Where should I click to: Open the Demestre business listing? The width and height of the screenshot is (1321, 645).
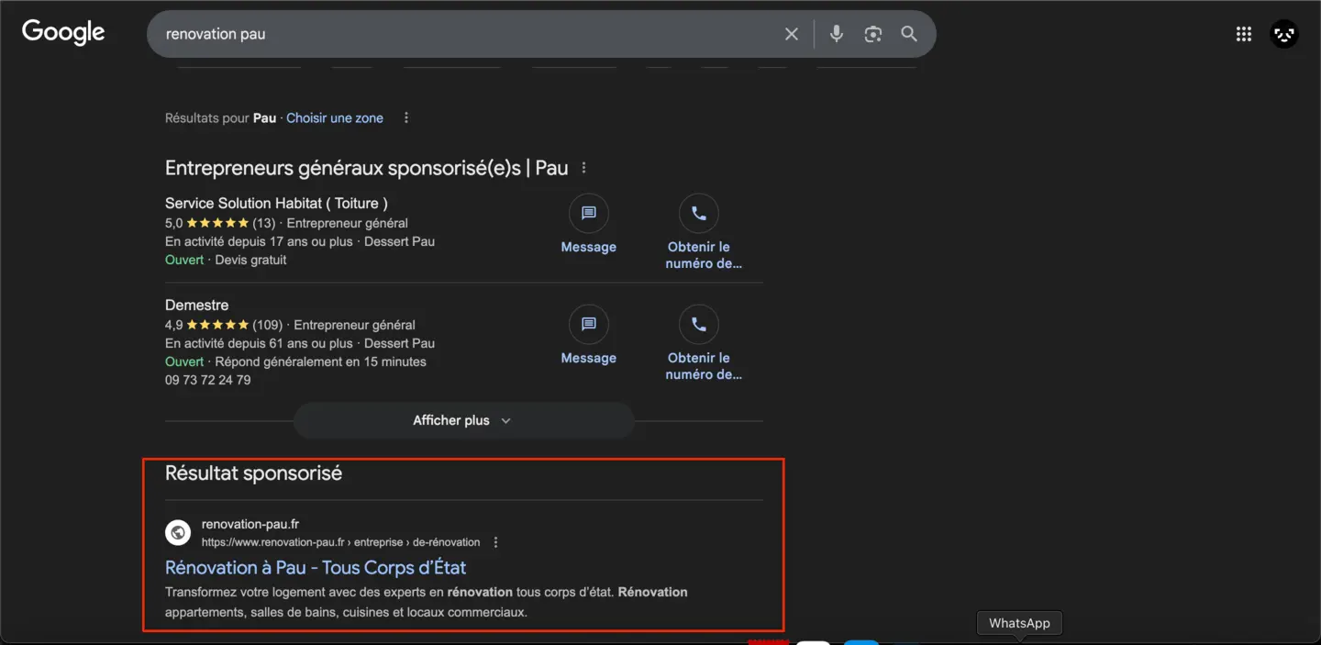coord(196,305)
